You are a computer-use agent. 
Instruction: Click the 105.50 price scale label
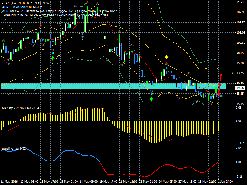241,23
